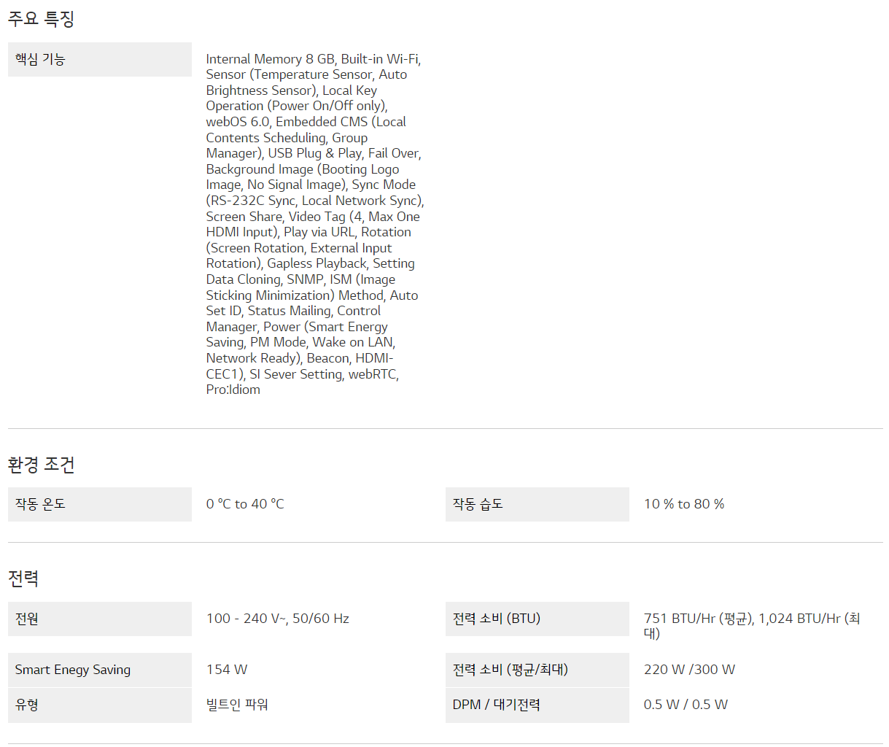Click the 주요 특징 section heading

pos(42,19)
